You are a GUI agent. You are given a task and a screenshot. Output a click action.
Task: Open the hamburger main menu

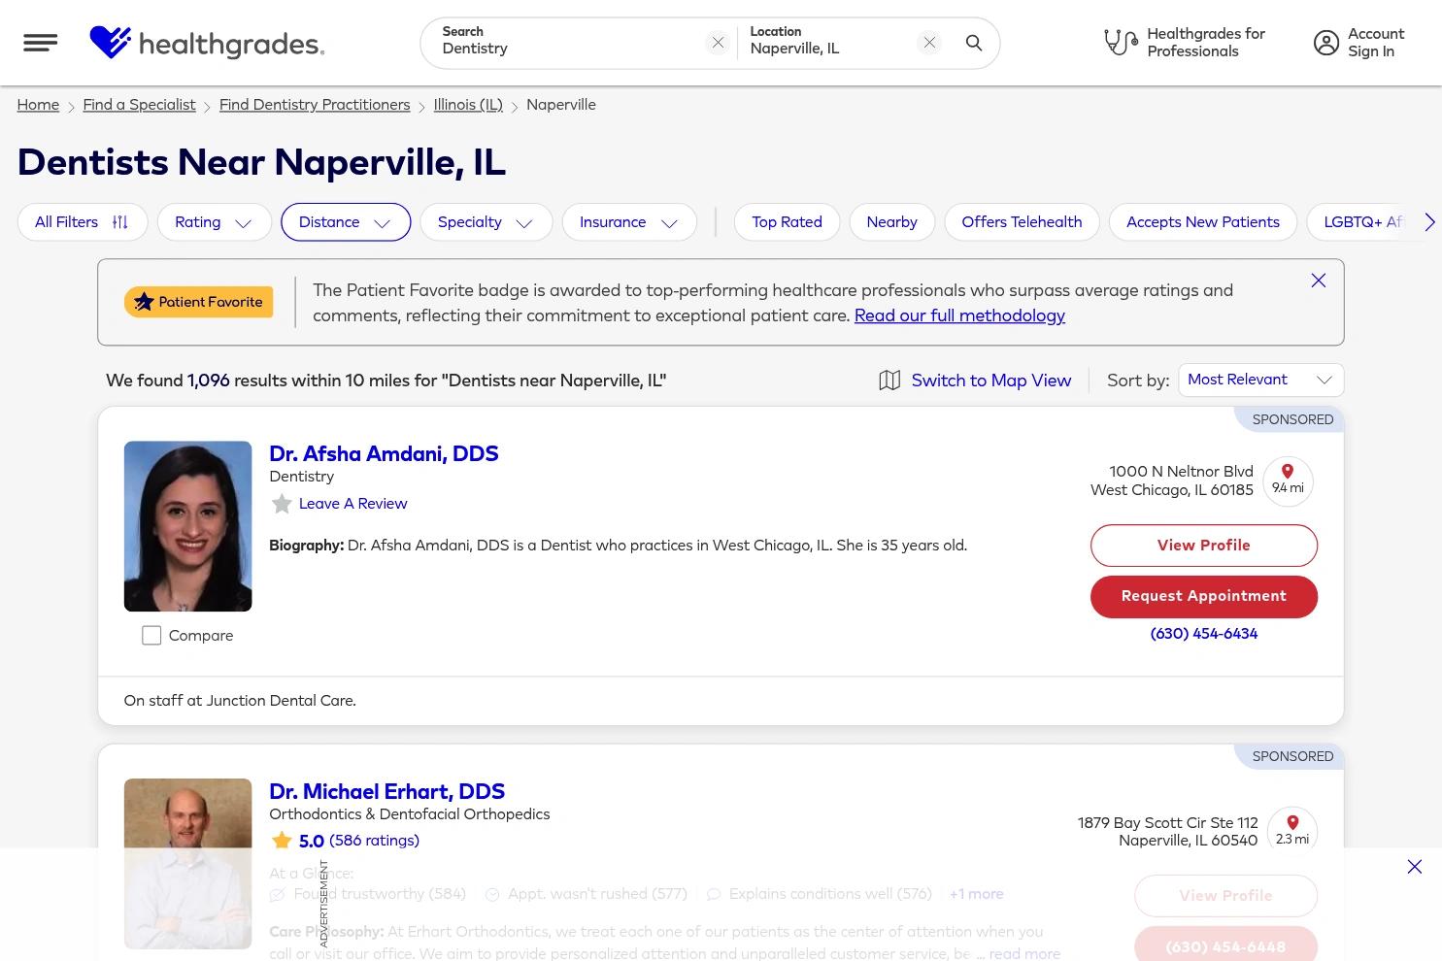pyautogui.click(x=40, y=43)
